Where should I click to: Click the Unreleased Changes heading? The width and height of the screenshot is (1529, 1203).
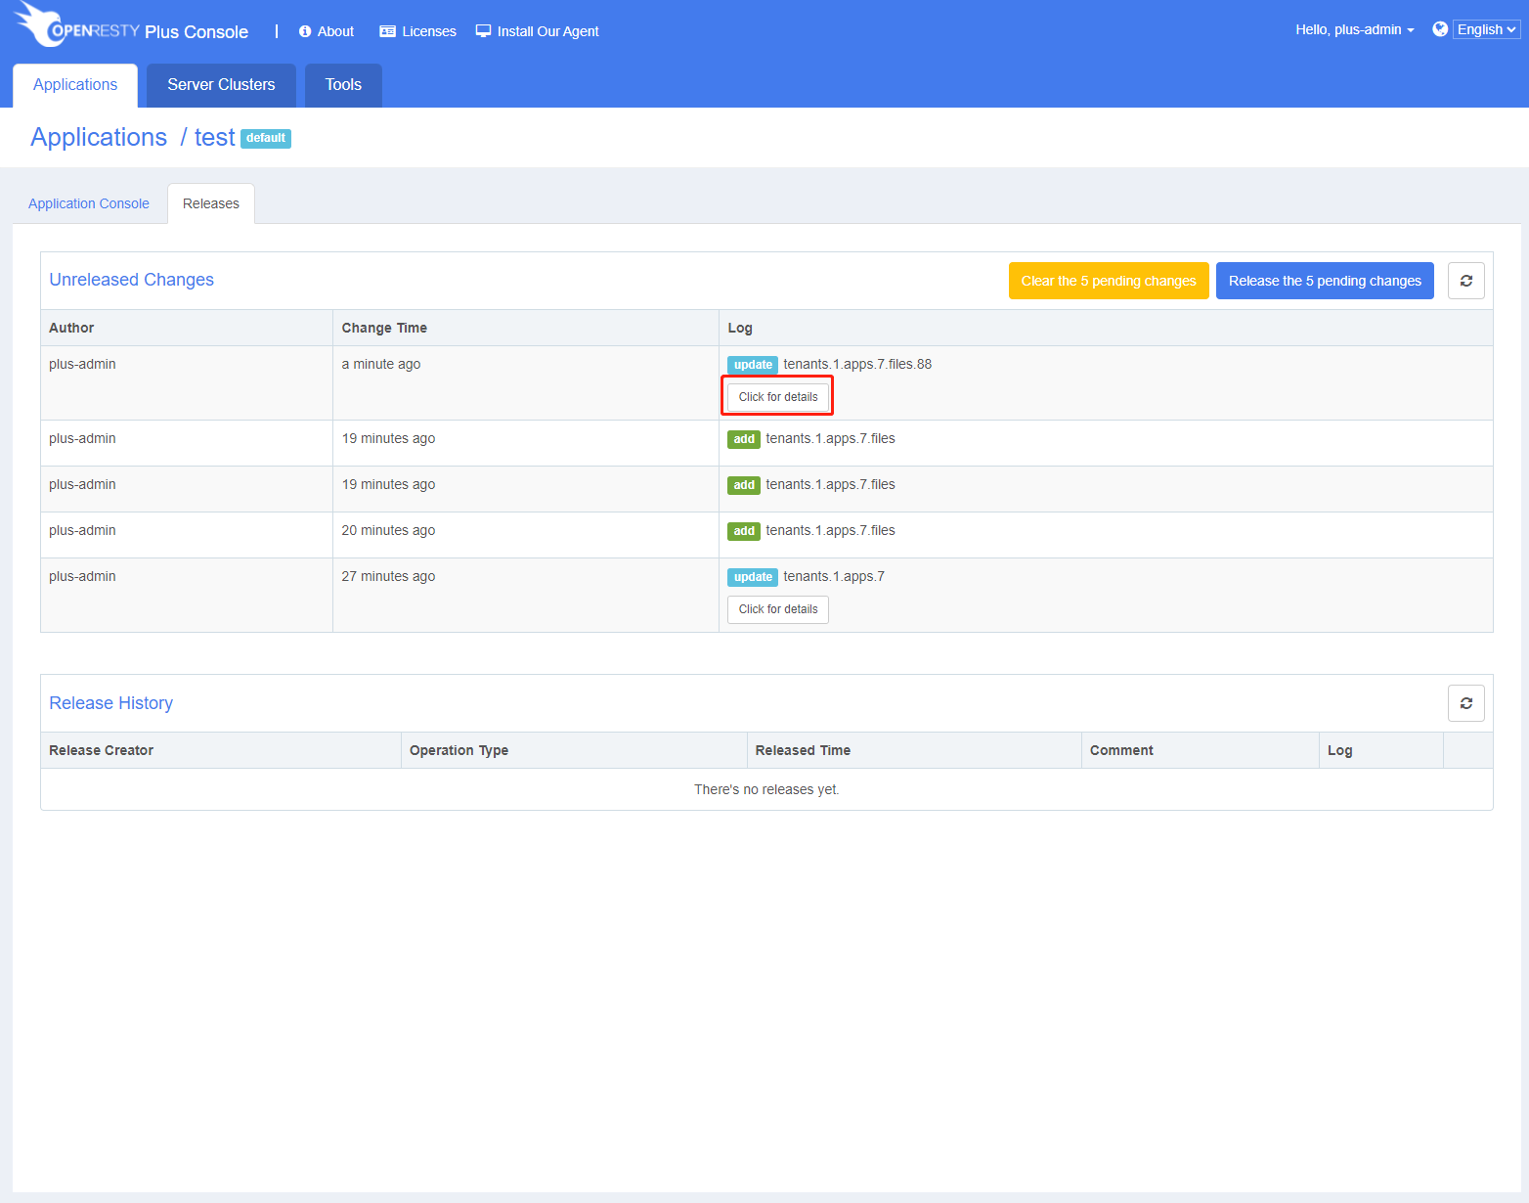point(131,280)
